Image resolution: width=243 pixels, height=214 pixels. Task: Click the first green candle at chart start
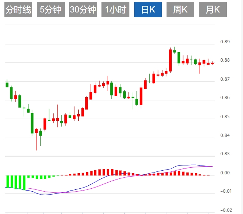pos(7,85)
